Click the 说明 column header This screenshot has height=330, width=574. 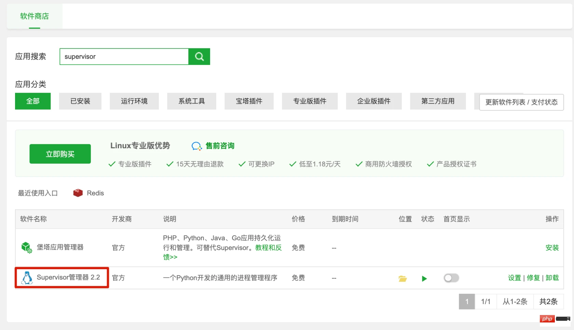169,219
